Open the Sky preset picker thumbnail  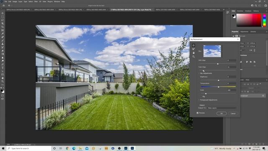(x=212, y=51)
